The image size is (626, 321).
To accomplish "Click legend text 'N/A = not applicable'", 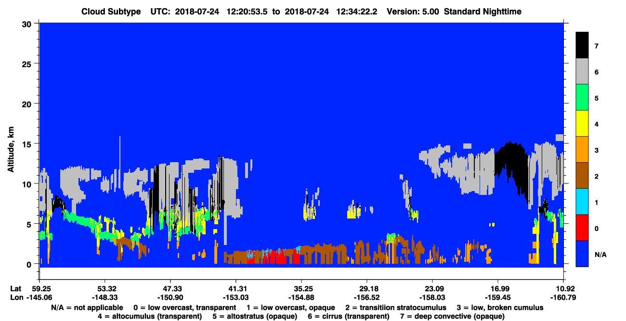I will tap(86, 308).
